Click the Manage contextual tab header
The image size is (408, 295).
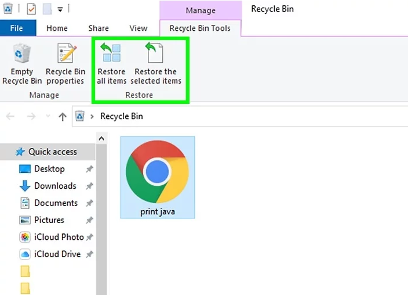[x=199, y=10]
